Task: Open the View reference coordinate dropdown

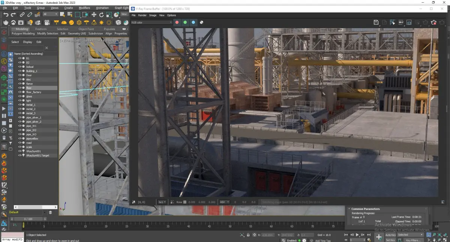Action: [124, 14]
